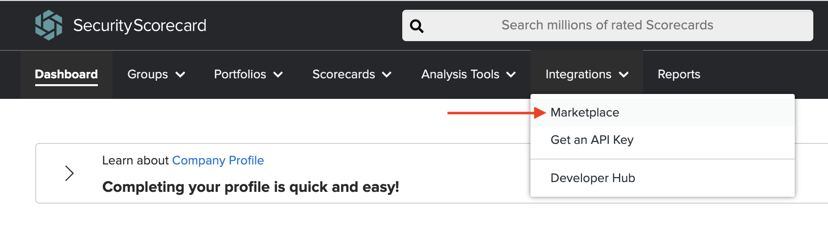Click the chevron arrow beside Analysis Tools
This screenshot has height=232, width=828.
[511, 74]
